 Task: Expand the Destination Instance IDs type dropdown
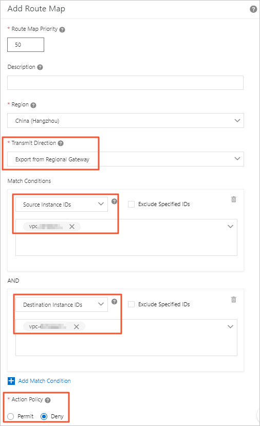point(62,305)
